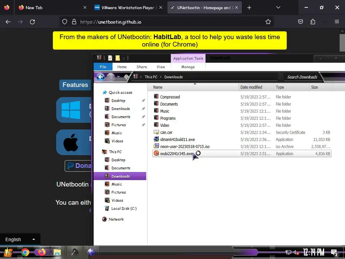Click the PayPal Donate button
The image size is (345, 259).
(x=78, y=166)
